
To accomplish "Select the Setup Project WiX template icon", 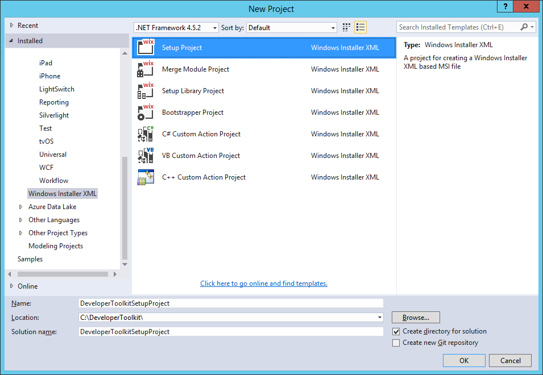I will (146, 48).
